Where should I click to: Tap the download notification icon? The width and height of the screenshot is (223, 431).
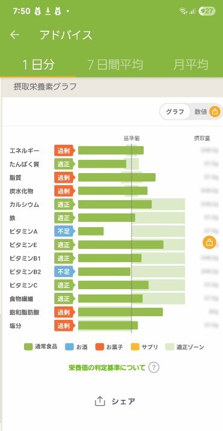pyautogui.click(x=47, y=11)
